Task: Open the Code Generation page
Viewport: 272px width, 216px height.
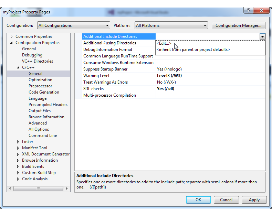Action: (44, 92)
